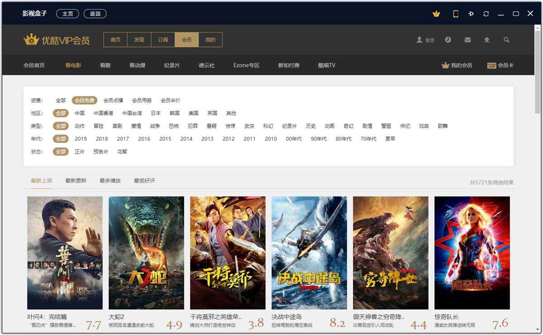Viewport: 543px width, 335px height.
Task: Filter genre by 悬疑
Action: coord(211,126)
